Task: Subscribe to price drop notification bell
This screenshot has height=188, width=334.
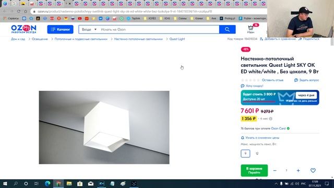Action: pyautogui.click(x=260, y=138)
